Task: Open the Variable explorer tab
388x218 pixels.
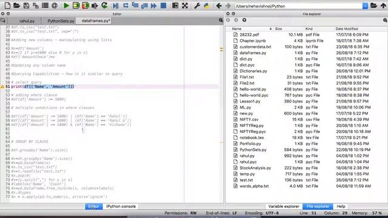Action: pyautogui.click(x=284, y=206)
